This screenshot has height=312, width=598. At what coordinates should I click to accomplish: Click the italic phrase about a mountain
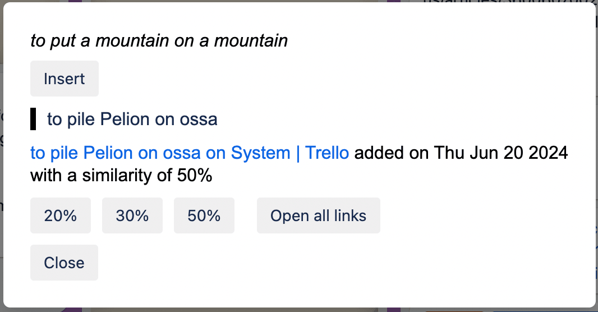(159, 40)
